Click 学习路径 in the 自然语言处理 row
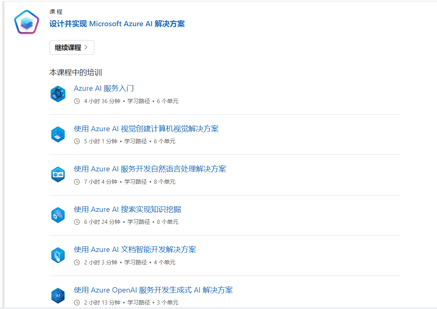 pos(136,182)
